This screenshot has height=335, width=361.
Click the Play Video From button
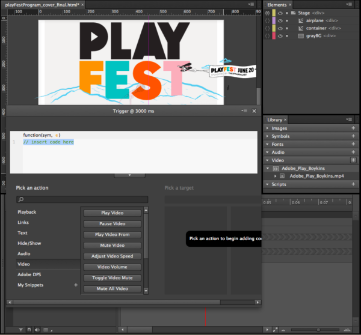click(x=113, y=235)
